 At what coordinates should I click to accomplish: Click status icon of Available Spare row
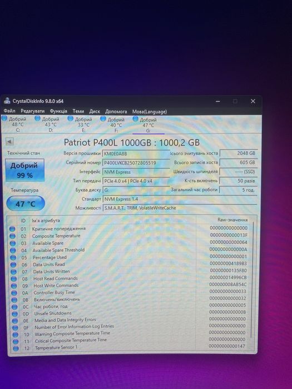coord(13,243)
